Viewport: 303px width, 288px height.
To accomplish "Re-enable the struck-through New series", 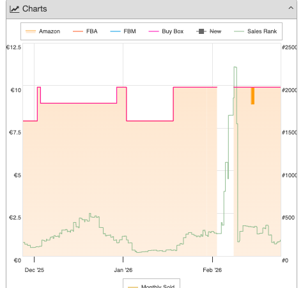I will click(x=209, y=31).
